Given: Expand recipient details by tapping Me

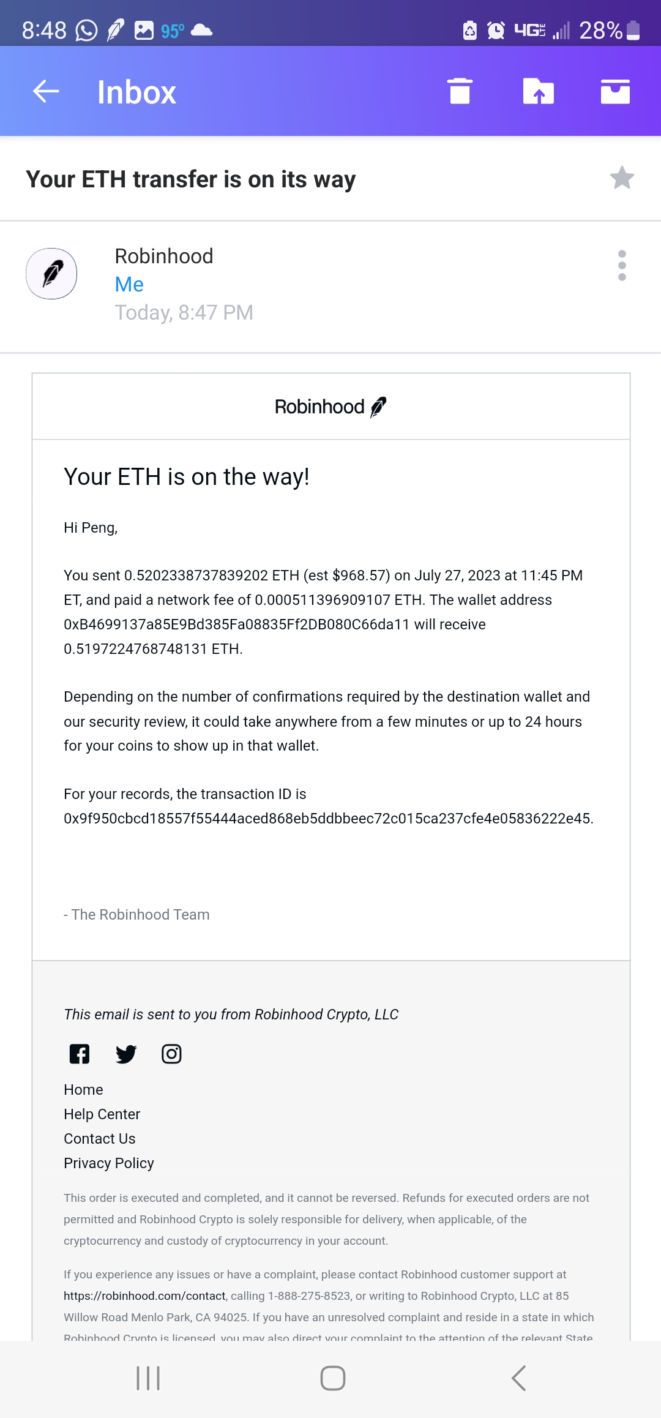Looking at the screenshot, I should pyautogui.click(x=129, y=285).
